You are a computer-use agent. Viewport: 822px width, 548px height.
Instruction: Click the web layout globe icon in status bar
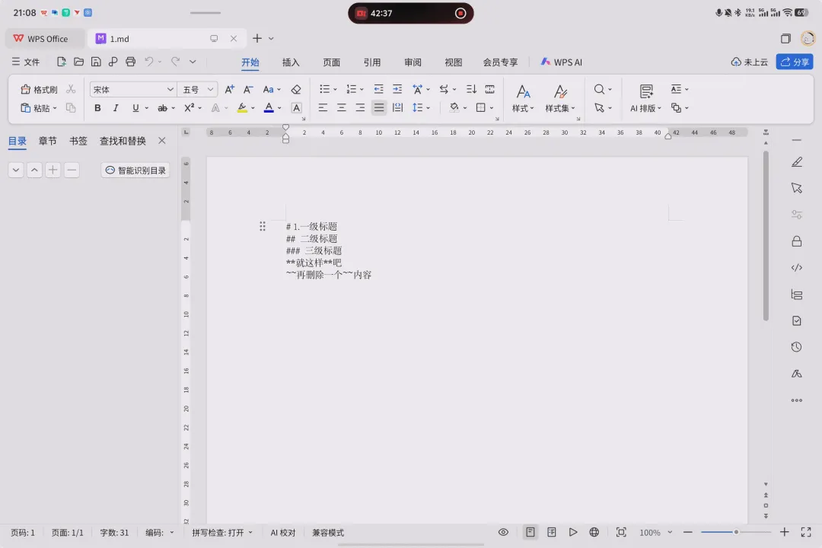594,532
